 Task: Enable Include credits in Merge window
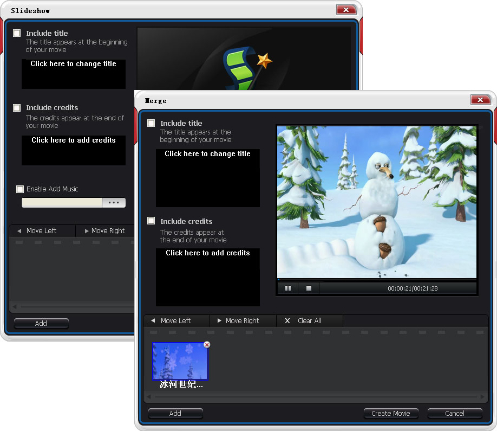pos(151,221)
